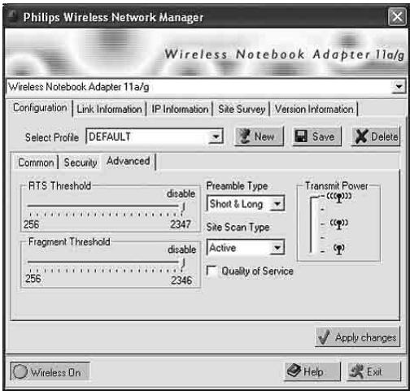Image resolution: width=410 pixels, height=391 pixels.
Task: Expand the Select Profile dropdown arrow
Action: click(x=216, y=137)
